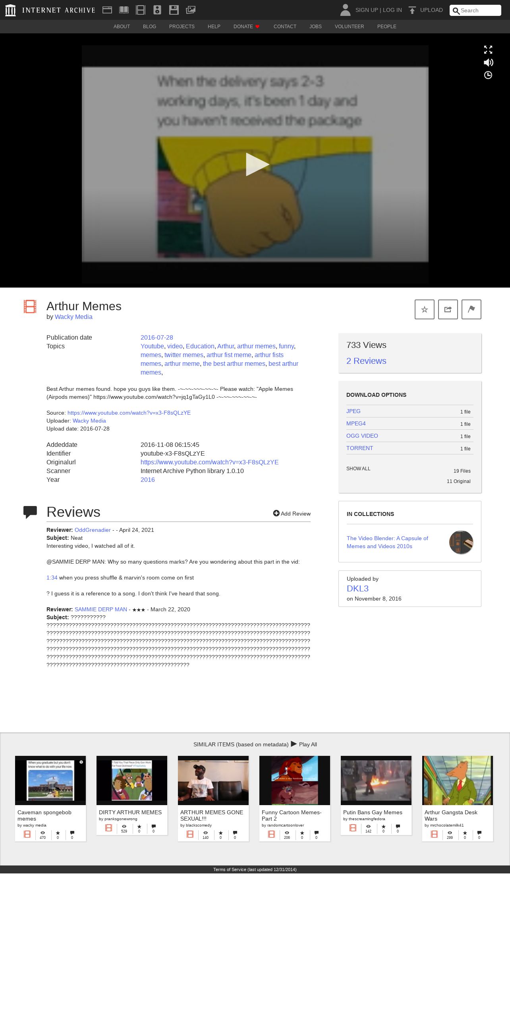The image size is (510, 1020).
Task: Open the Originalurl YouTube link
Action: [x=209, y=462]
